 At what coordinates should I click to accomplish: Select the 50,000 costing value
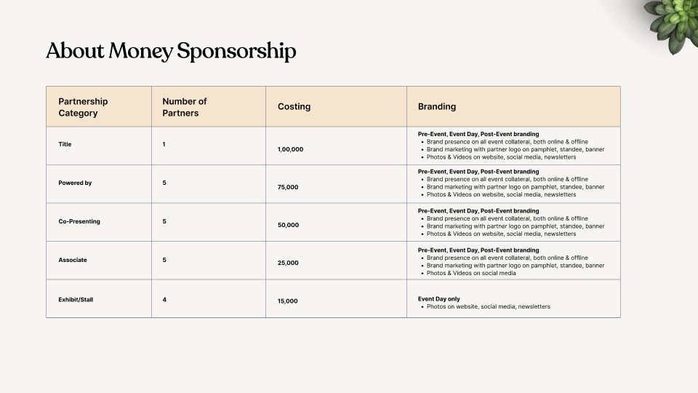288,225
